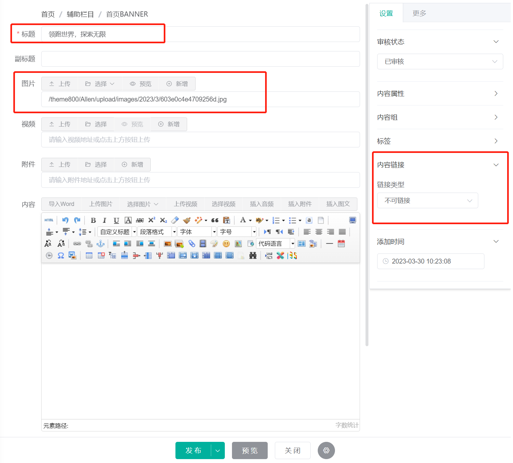Go to 辅助栏目 in breadcrumb
This screenshot has height=463, width=513.
[80, 14]
